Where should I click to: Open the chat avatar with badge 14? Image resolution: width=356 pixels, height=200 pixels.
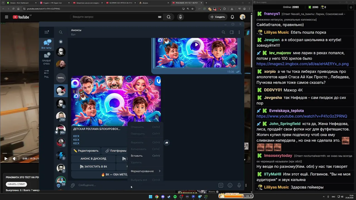click(61, 181)
